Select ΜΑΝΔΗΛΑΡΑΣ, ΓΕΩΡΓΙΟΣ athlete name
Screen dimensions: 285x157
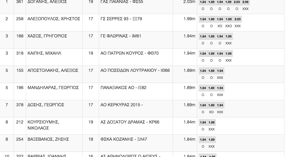(x=53, y=88)
